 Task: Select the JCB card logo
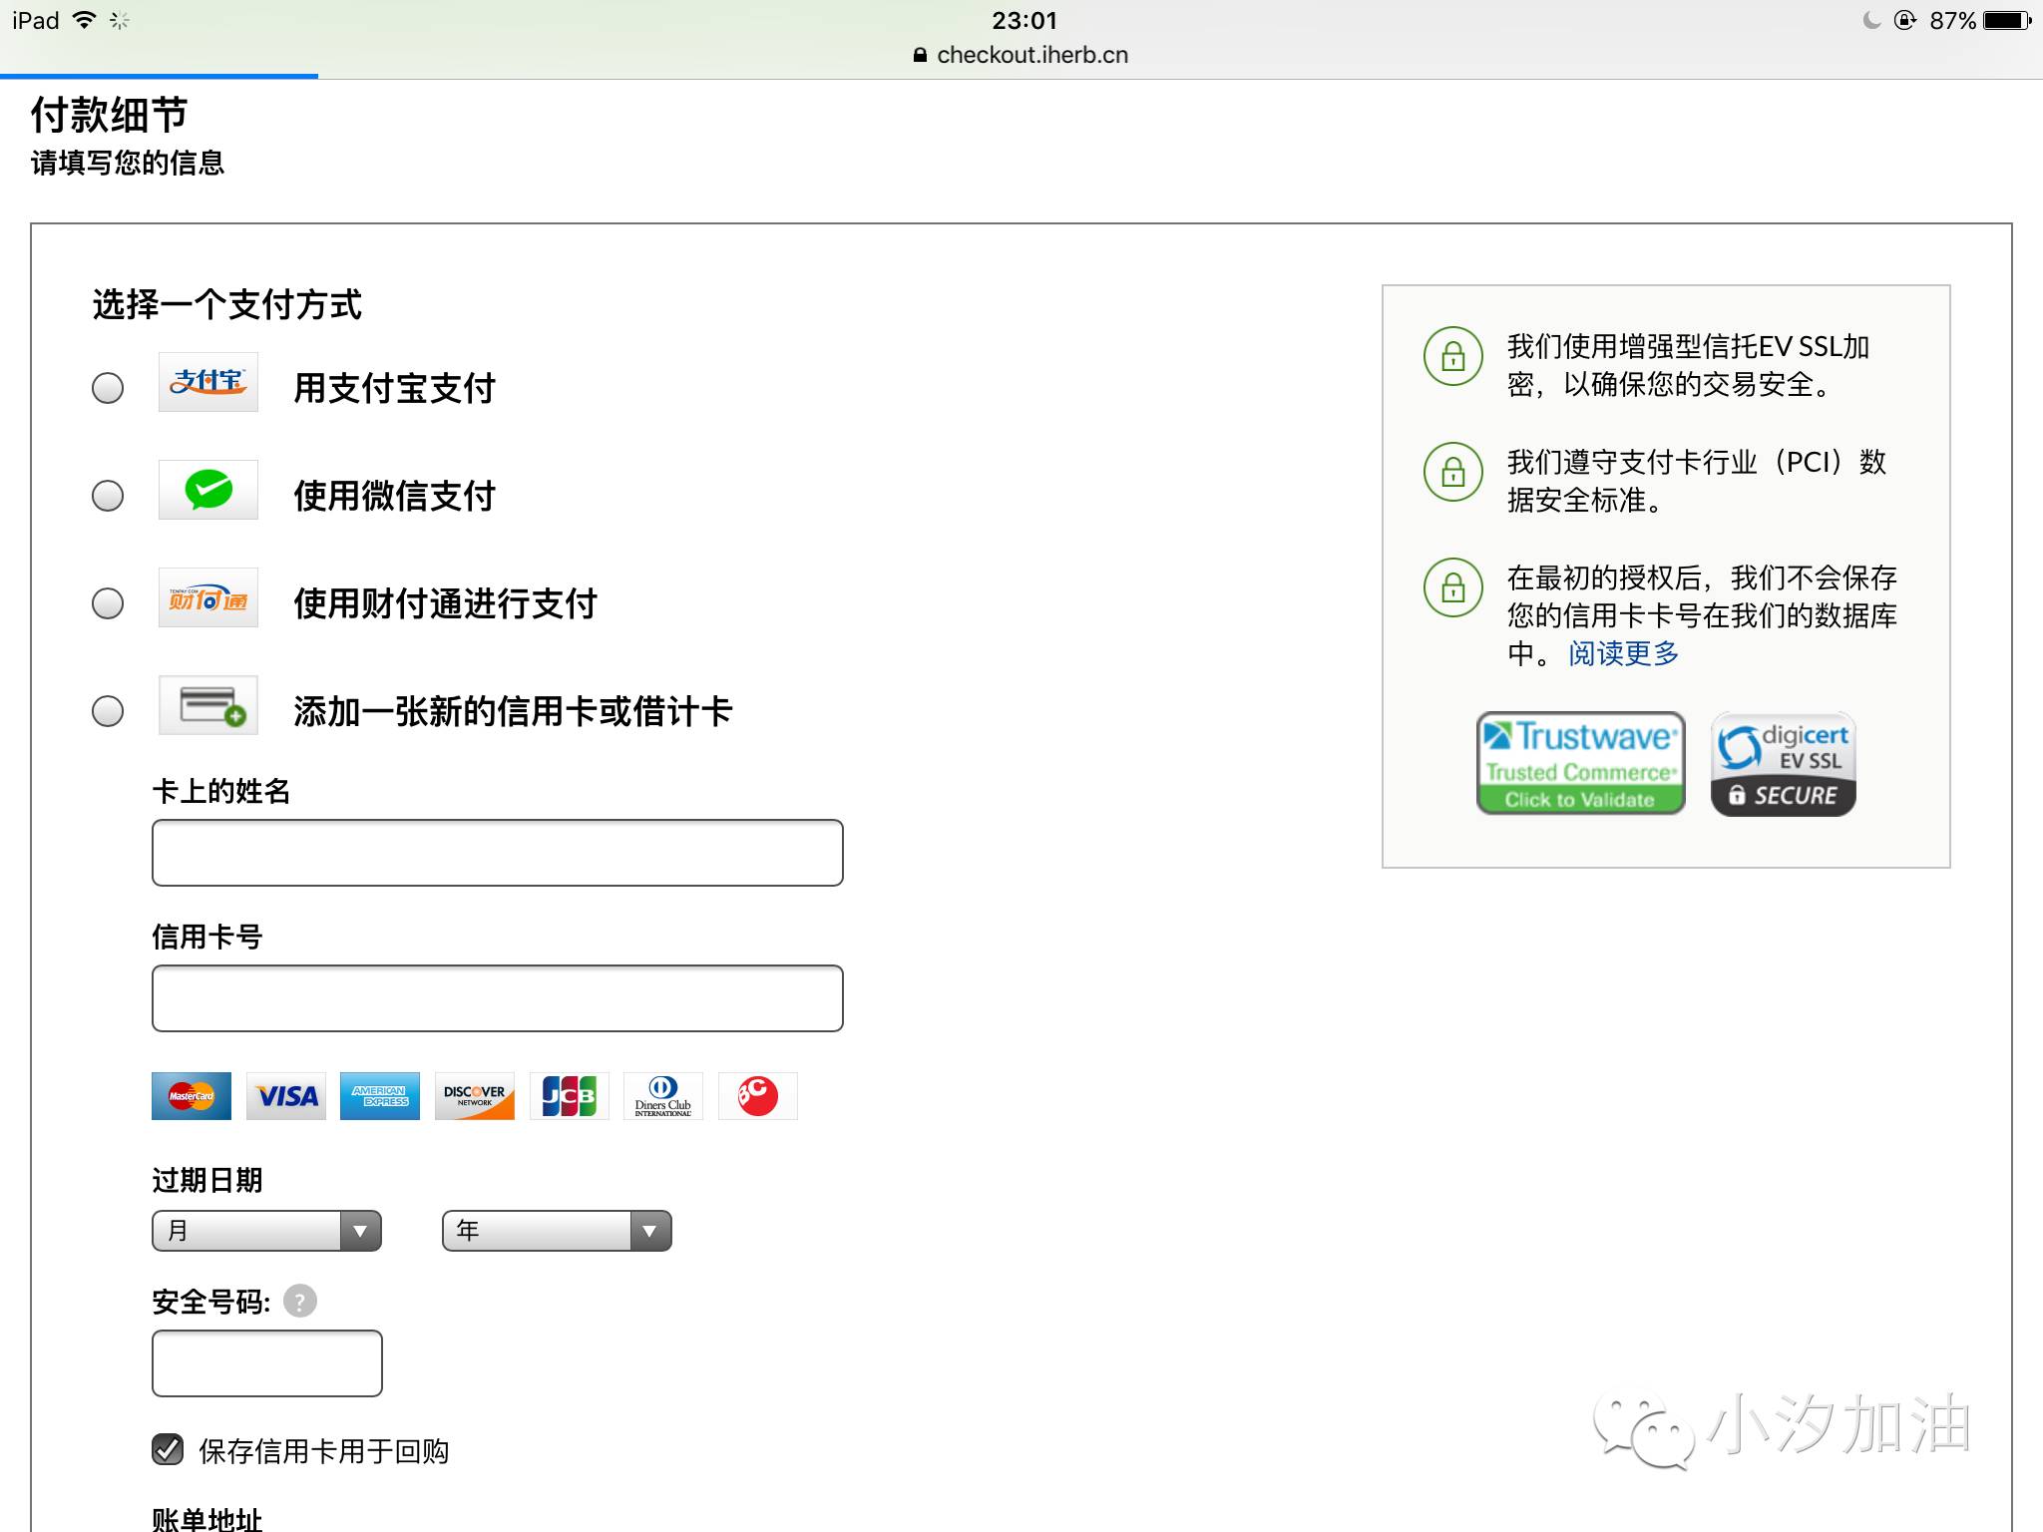click(x=569, y=1095)
